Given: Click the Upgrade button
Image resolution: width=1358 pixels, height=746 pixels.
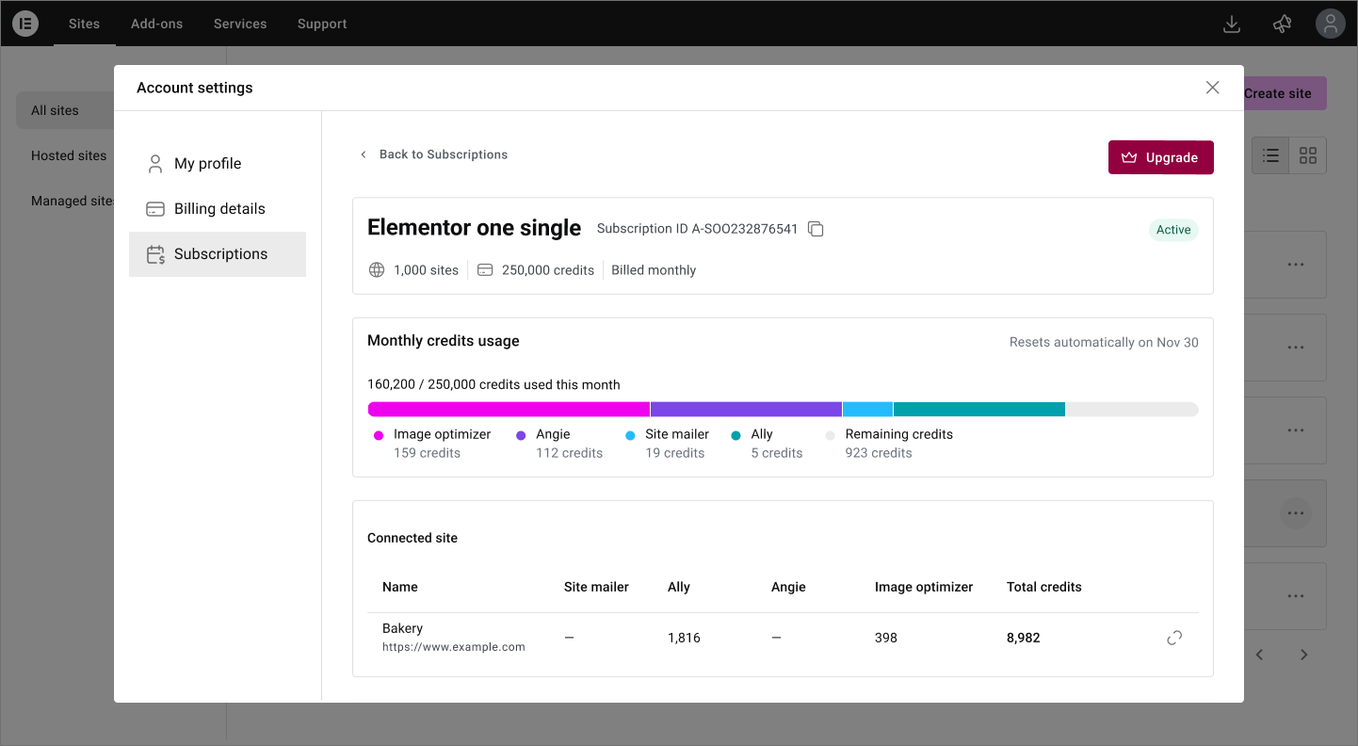Looking at the screenshot, I should (x=1160, y=157).
